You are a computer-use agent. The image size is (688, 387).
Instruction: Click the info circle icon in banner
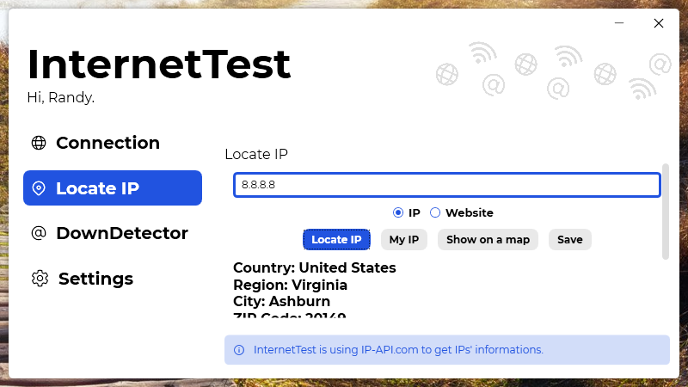click(239, 350)
